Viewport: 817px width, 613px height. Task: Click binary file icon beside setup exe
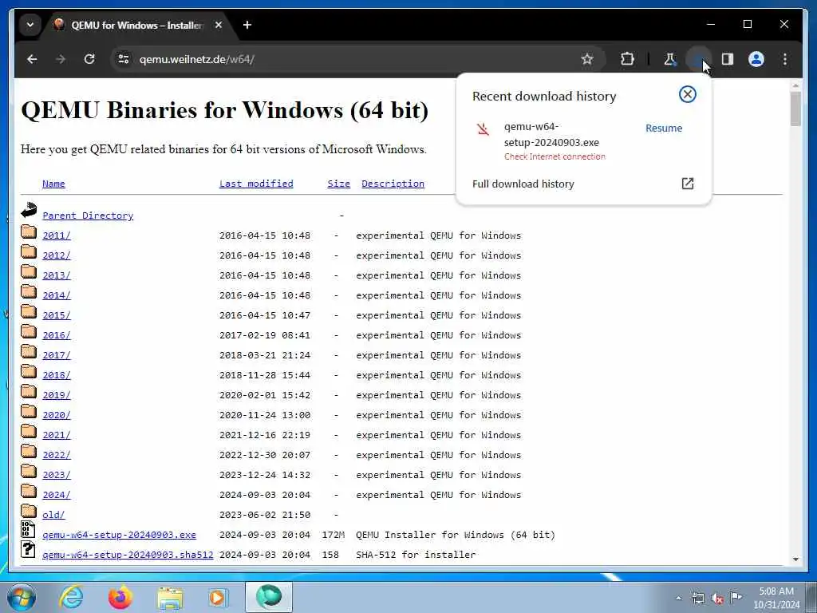[28, 529]
